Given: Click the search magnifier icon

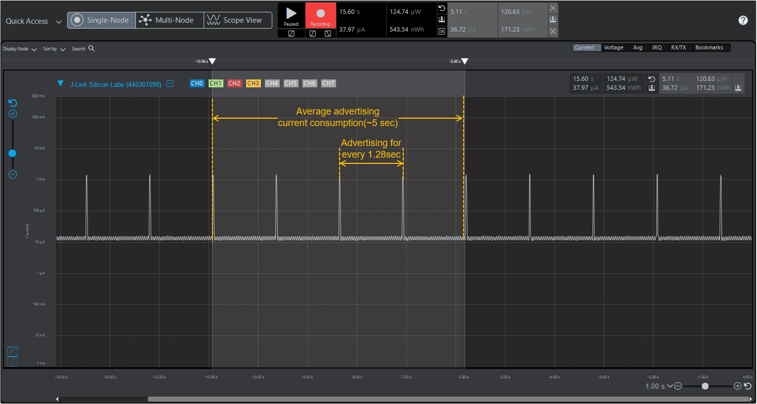Looking at the screenshot, I should [91, 48].
